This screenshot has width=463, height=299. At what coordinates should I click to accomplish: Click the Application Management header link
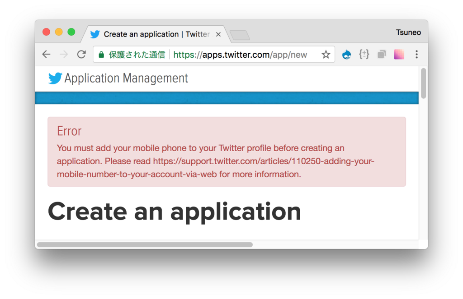[126, 78]
